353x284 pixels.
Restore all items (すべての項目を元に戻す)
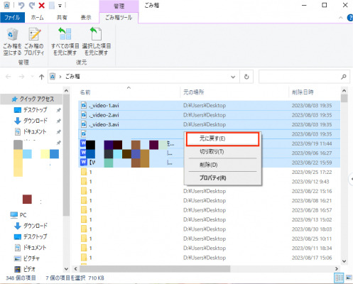65,42
